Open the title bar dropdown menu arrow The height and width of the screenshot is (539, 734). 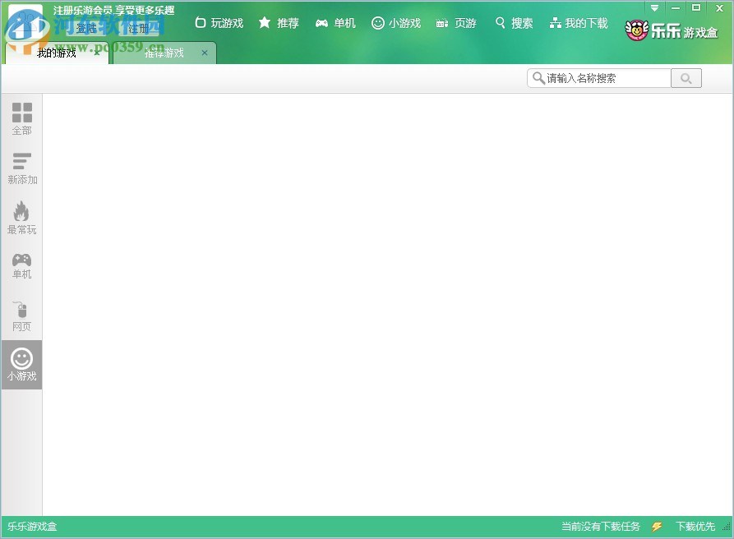655,8
